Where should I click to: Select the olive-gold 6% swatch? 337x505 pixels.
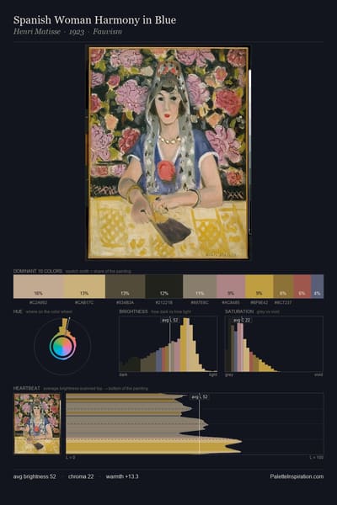283,286
